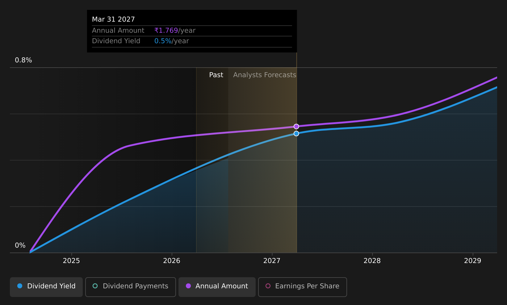Select the purple Annual Amount data point
The height and width of the screenshot is (305, 507).
click(296, 126)
